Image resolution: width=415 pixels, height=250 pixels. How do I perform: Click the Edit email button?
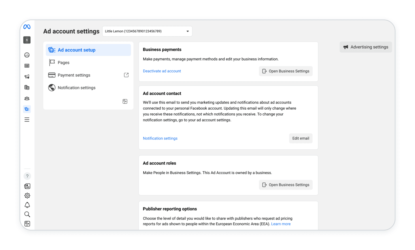[x=300, y=138]
